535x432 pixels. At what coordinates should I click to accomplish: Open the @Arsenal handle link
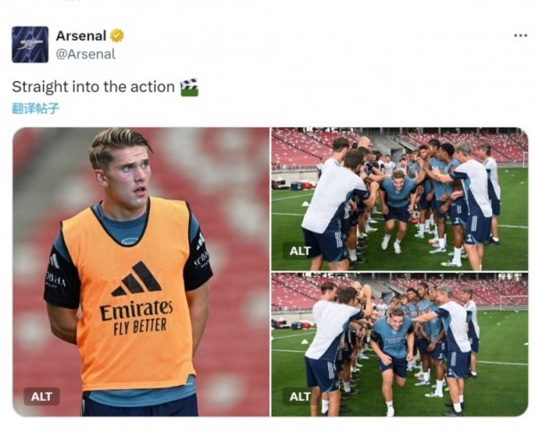(86, 53)
